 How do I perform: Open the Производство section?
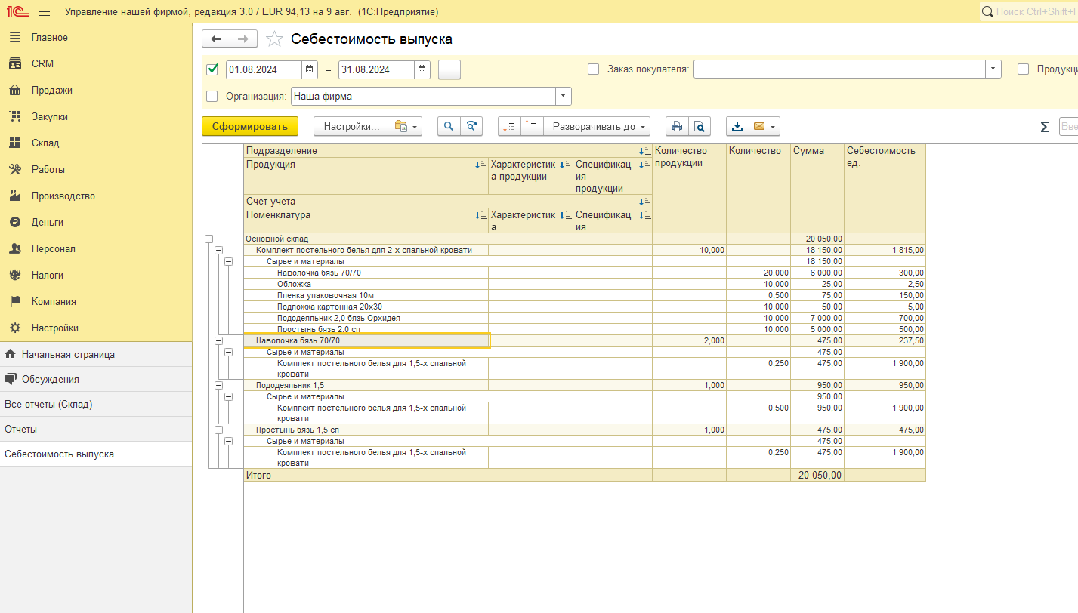coord(63,196)
